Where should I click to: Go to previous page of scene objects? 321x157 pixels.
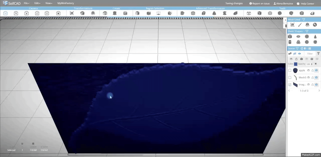pos(289,90)
